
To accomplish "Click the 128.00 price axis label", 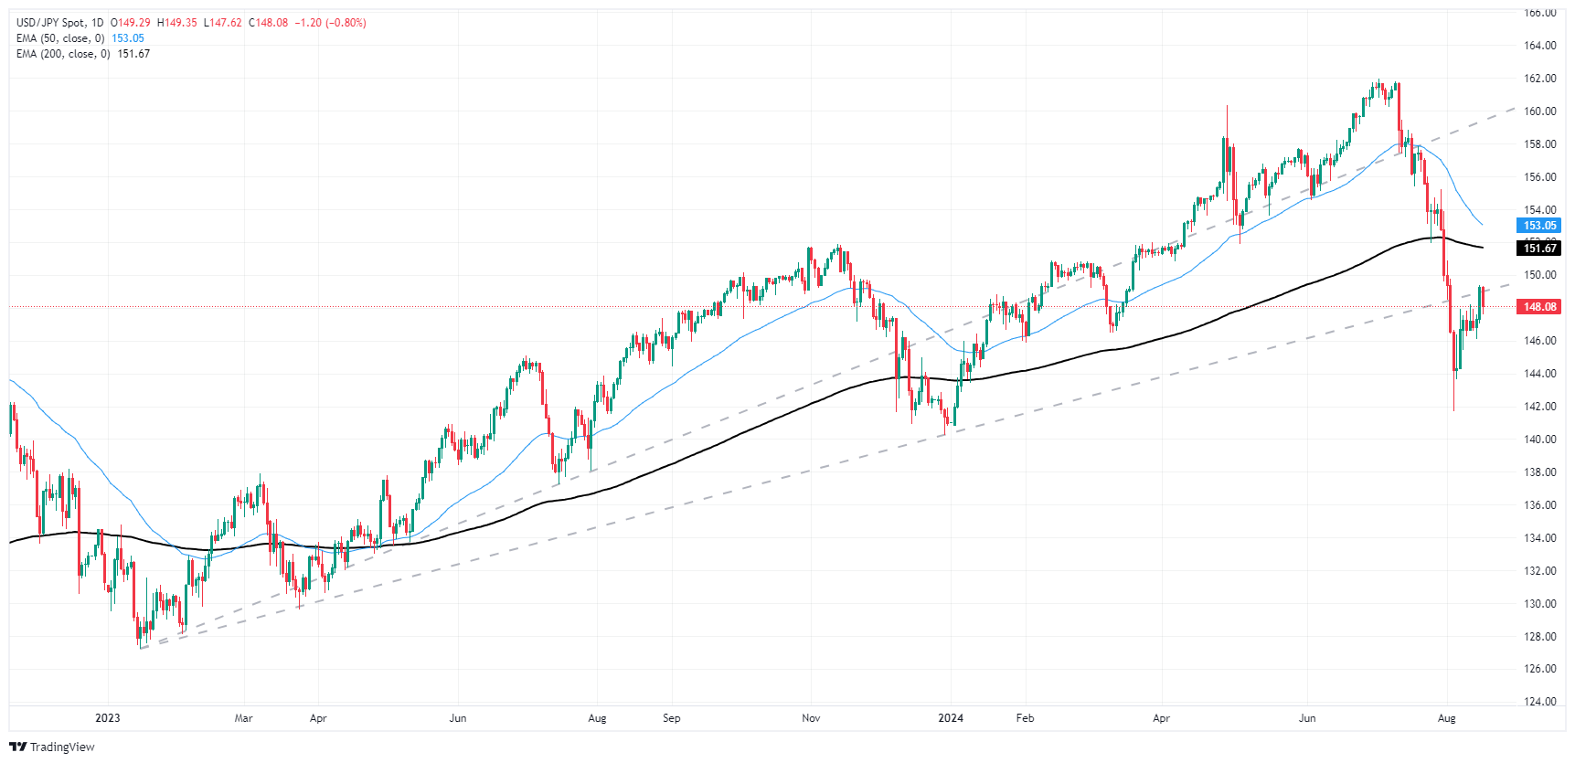I will (x=1539, y=637).
